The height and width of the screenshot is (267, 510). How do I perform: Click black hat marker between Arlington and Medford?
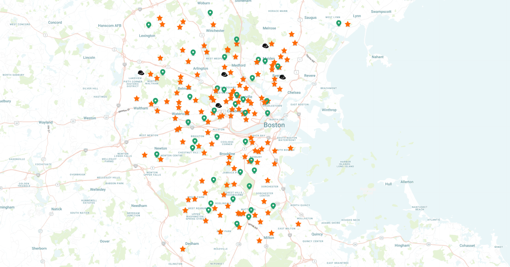(224, 74)
